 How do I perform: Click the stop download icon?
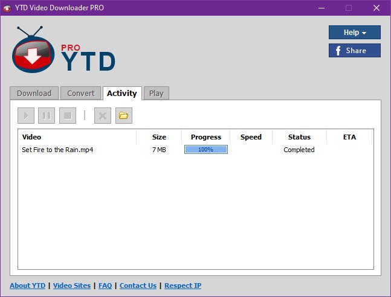tap(68, 116)
